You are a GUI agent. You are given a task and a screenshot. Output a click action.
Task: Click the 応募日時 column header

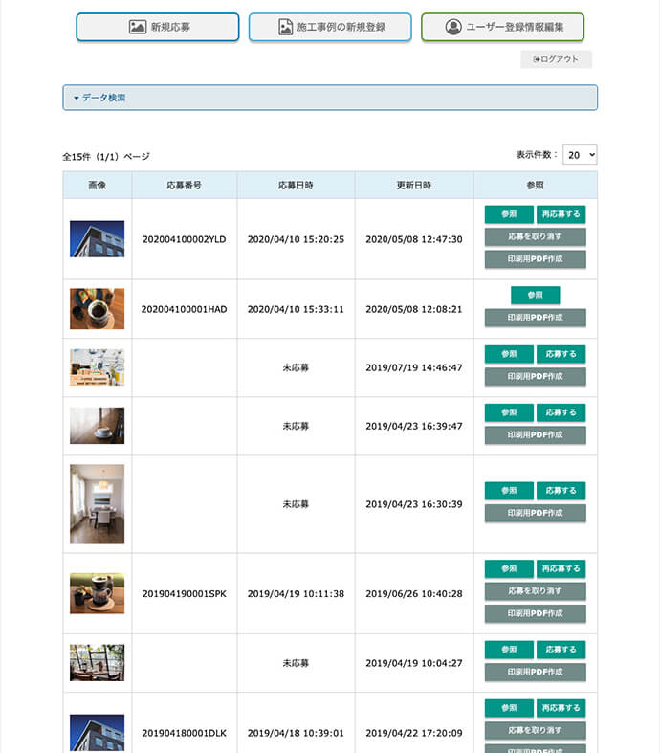[296, 185]
